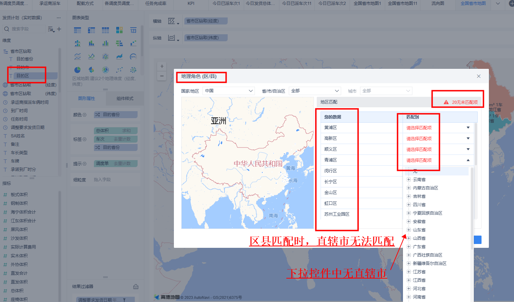Select the radar chart type icon
The height and width of the screenshot is (302, 514).
tap(105, 57)
